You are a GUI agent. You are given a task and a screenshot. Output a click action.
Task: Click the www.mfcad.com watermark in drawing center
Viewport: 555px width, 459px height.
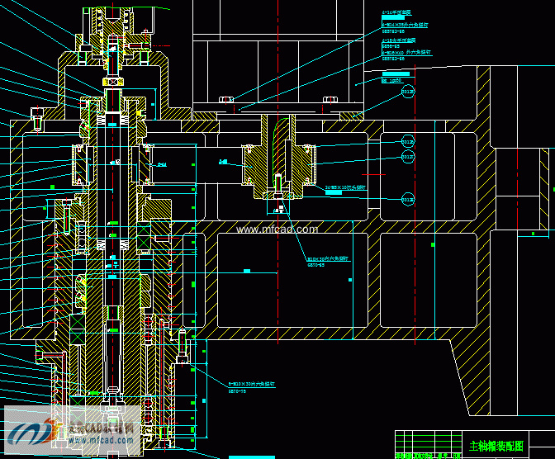(x=277, y=229)
